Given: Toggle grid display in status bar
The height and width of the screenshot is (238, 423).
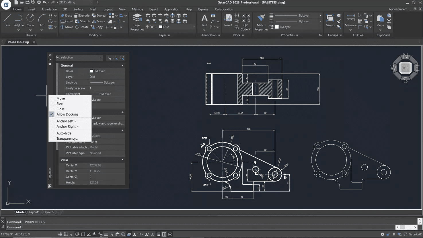Looking at the screenshot, I should (66, 234).
